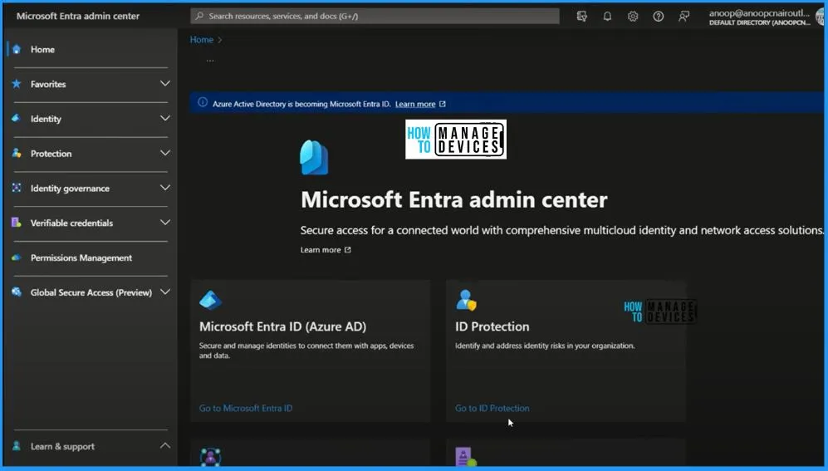
Task: Select Favorites in the navigation menu
Action: coord(48,84)
